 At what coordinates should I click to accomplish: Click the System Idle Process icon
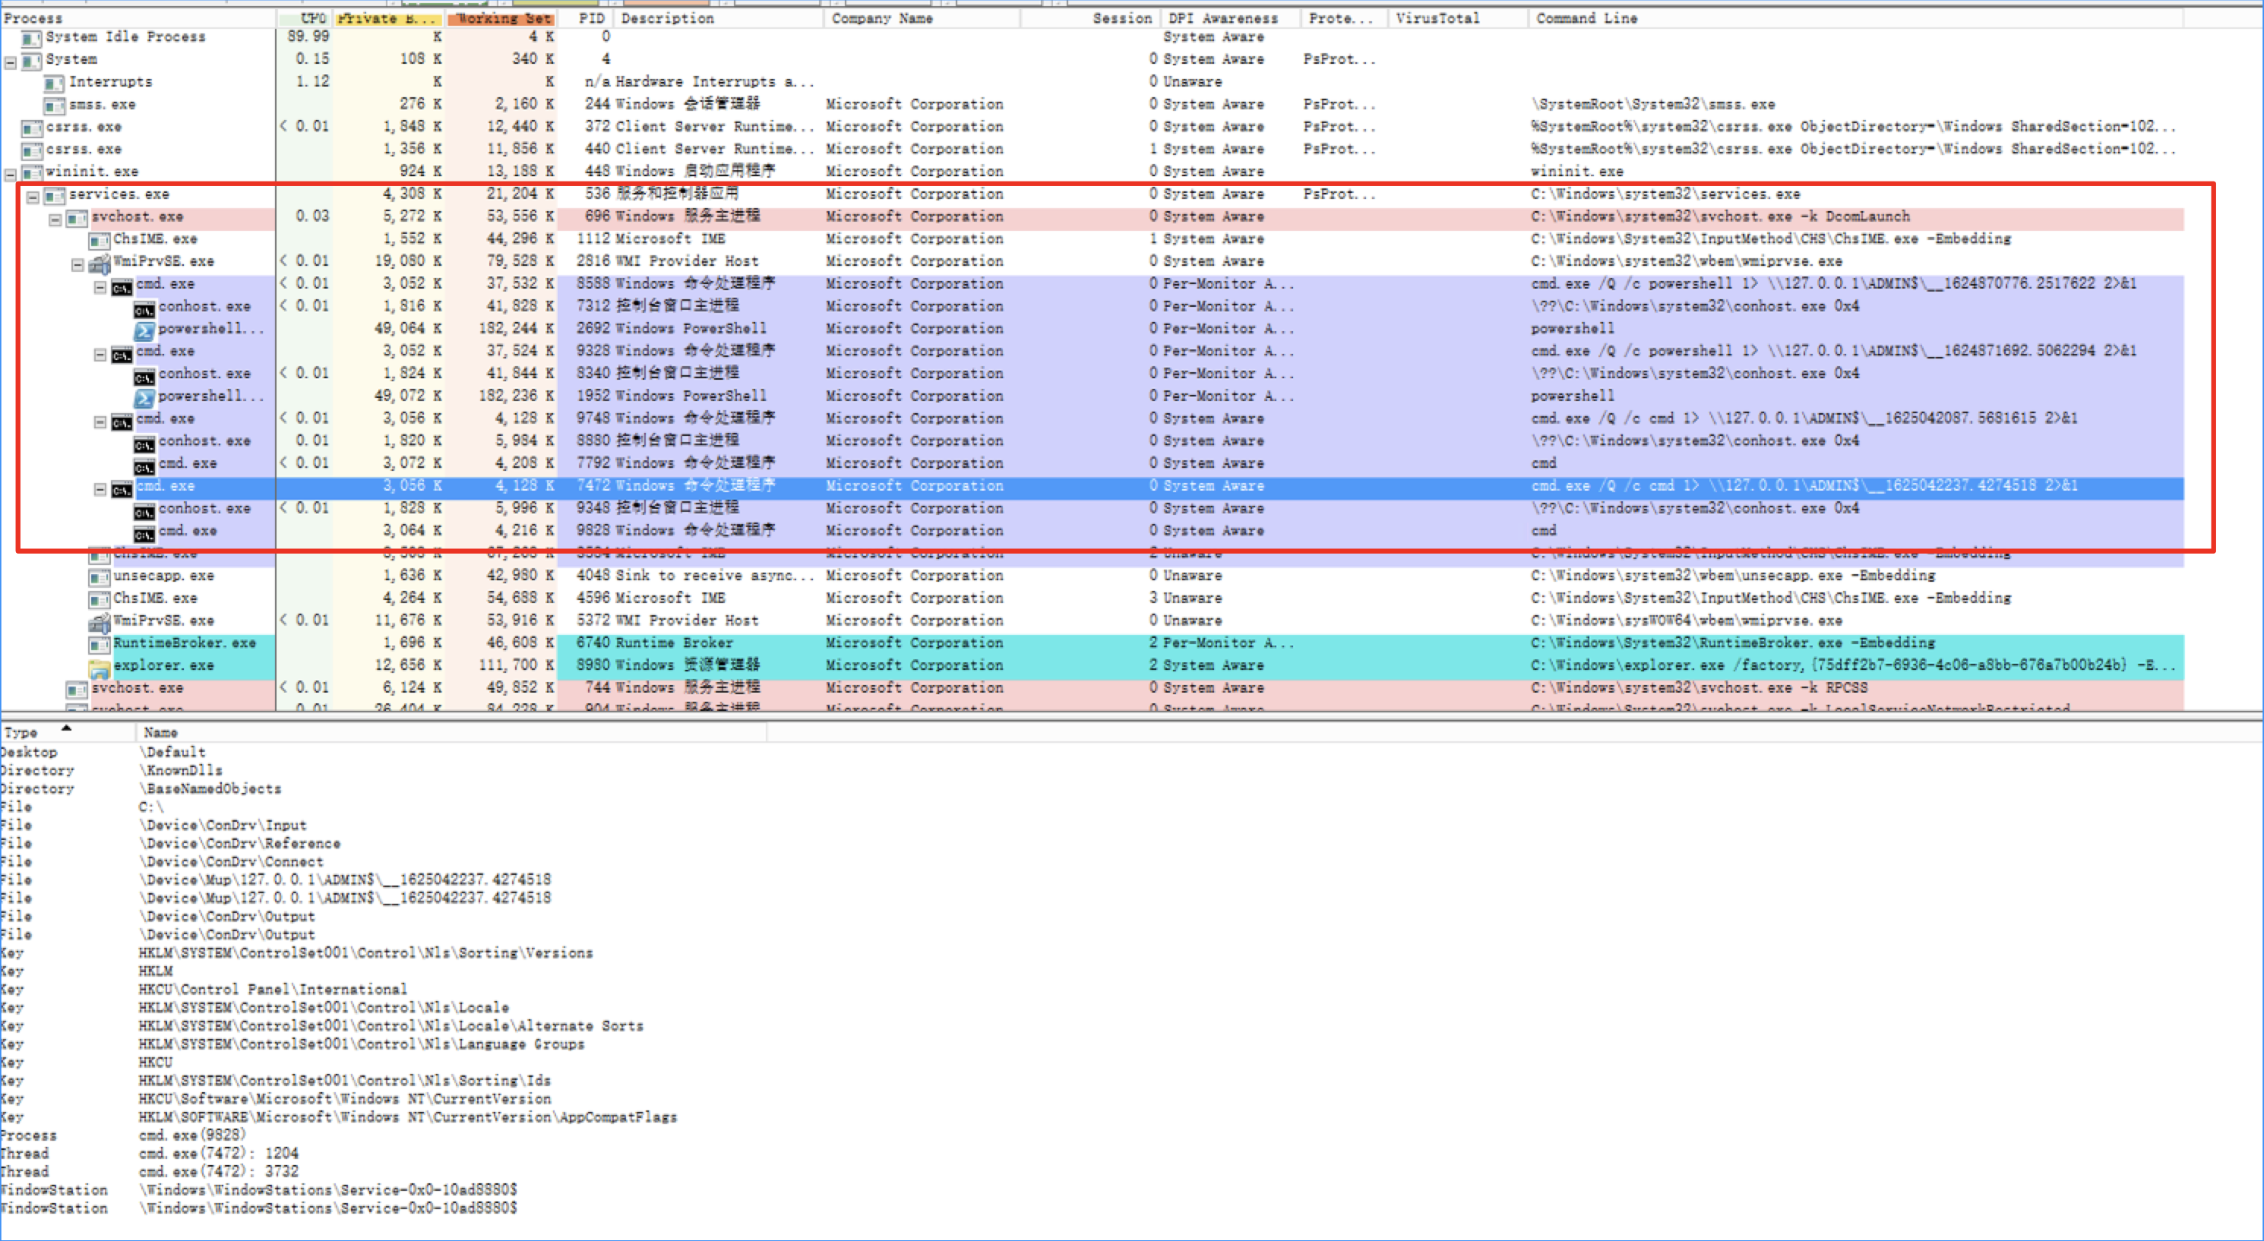coord(32,38)
